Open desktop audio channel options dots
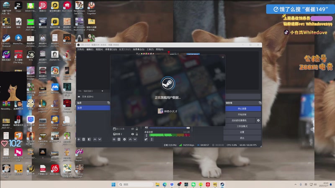This screenshot has height=188, width=335. coord(146,135)
